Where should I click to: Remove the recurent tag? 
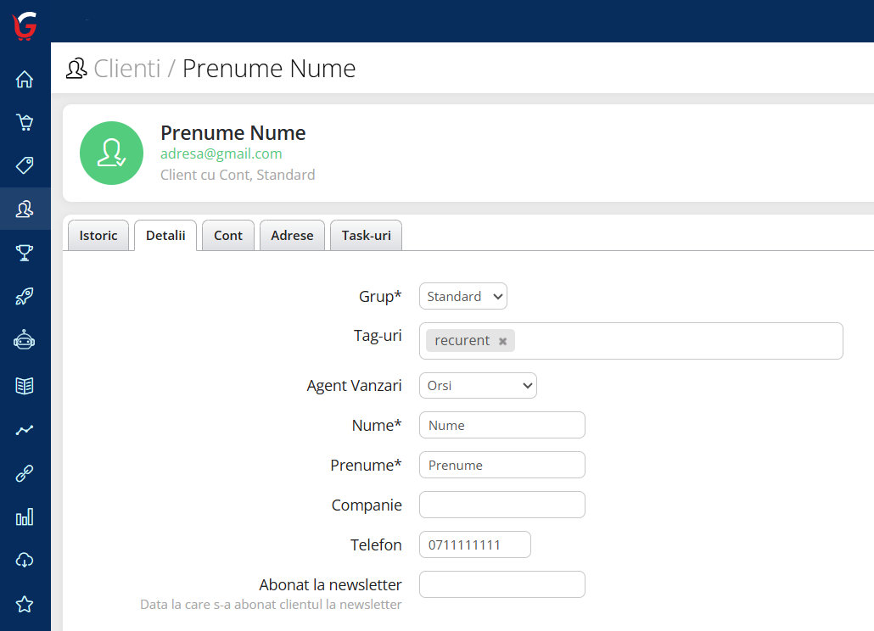tap(502, 341)
